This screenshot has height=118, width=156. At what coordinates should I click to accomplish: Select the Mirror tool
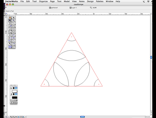click(x=10, y=38)
